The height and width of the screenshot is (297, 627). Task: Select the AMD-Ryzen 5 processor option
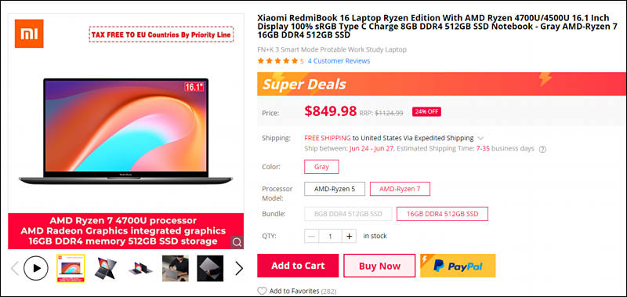[335, 189]
